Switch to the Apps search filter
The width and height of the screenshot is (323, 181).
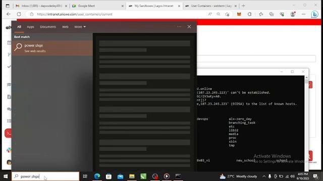pyautogui.click(x=30, y=27)
